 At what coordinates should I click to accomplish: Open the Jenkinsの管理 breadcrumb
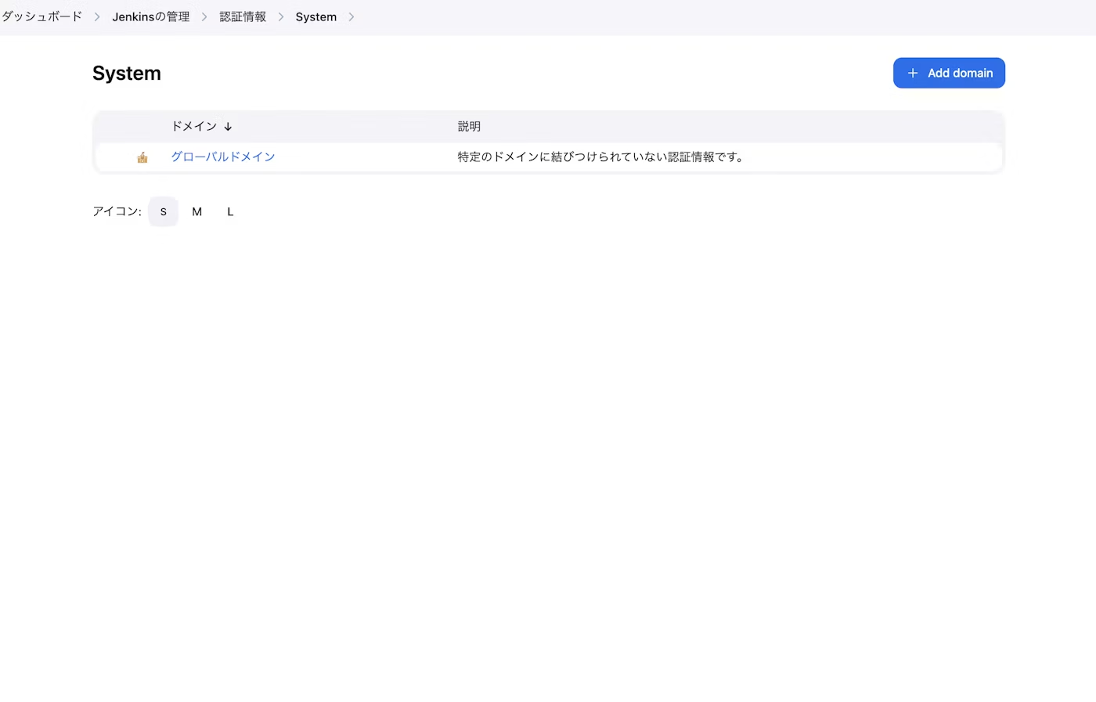151,16
